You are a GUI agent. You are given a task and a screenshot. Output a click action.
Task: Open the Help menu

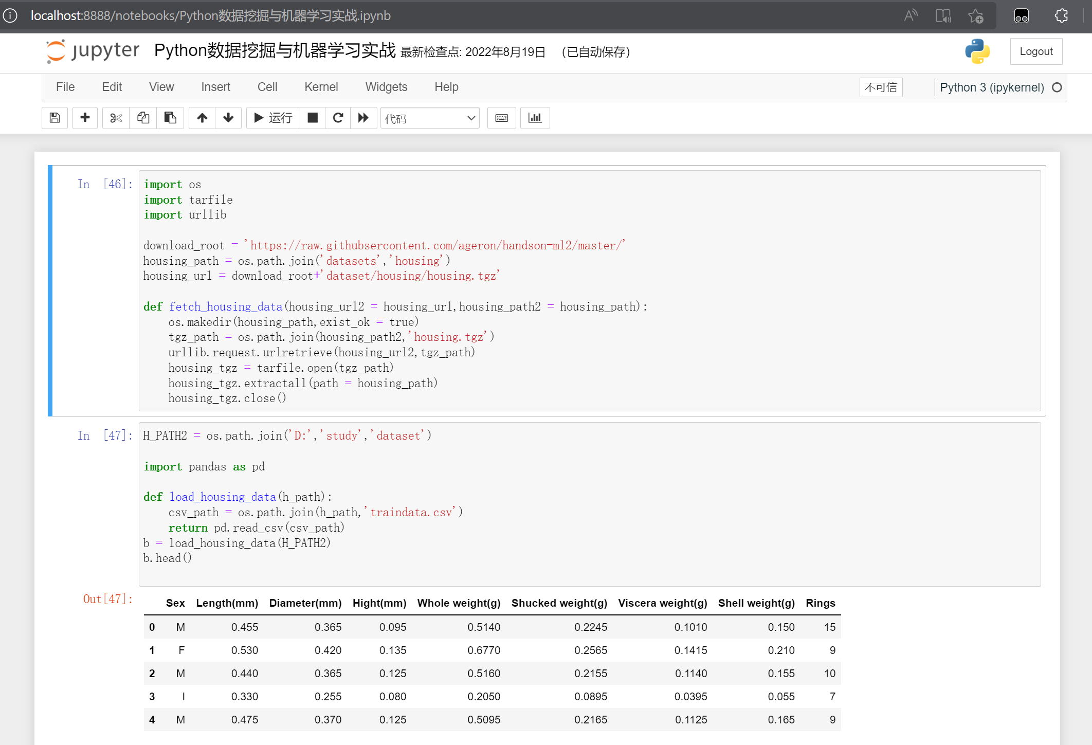coord(446,87)
